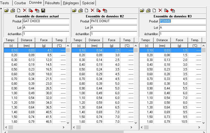This screenshot has height=133, width=210.
Task: Click import data icon in data set #2 toolbar
Action: coord(105,11)
